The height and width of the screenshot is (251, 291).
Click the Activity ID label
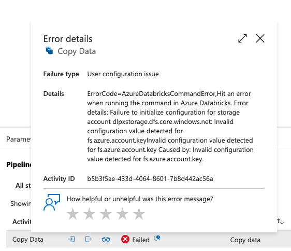tap(59, 179)
